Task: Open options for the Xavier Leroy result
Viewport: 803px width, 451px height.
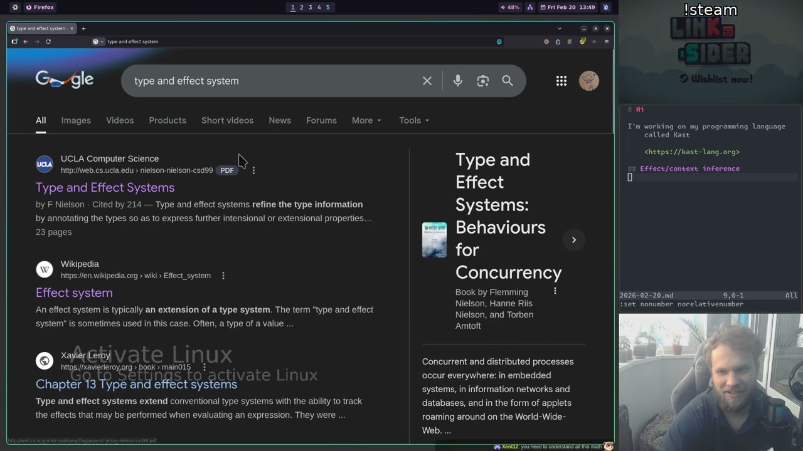Action: (204, 367)
